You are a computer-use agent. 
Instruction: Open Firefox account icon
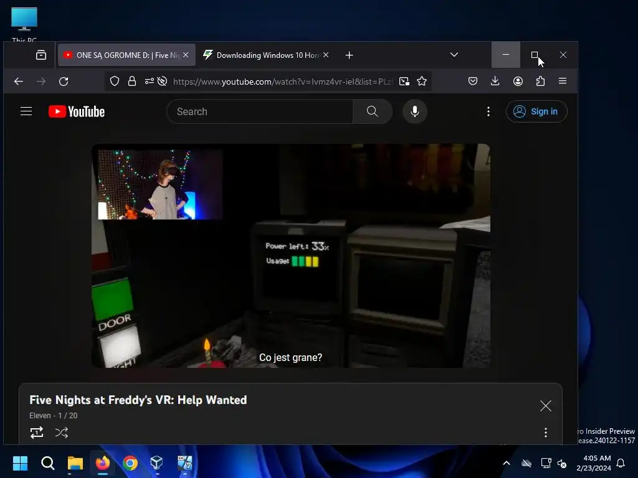tap(518, 82)
